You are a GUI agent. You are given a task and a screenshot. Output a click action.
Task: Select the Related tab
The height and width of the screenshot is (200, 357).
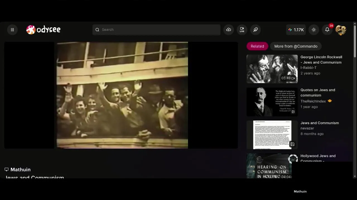point(257,46)
